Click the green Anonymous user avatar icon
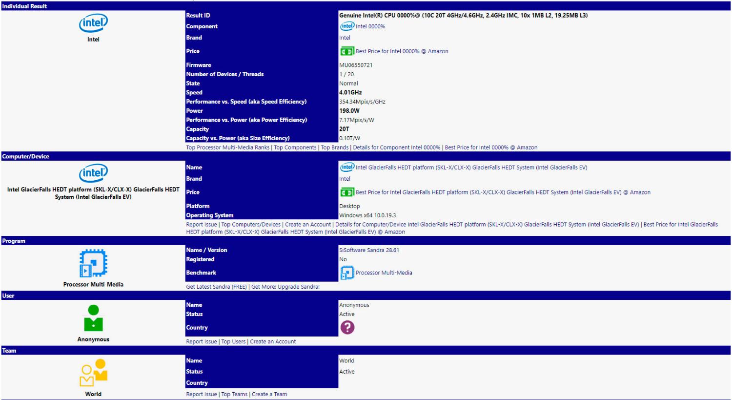732x400 pixels. [93, 318]
